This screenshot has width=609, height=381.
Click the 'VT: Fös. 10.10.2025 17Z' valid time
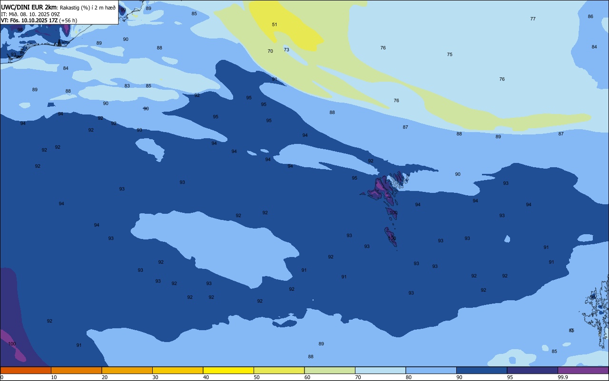click(29, 20)
